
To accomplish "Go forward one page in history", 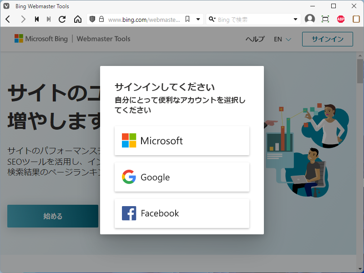I will click(x=23, y=19).
